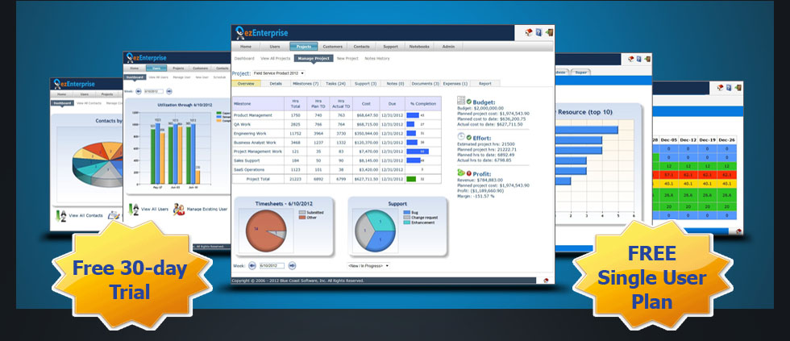The width and height of the screenshot is (790, 341).
Task: Select the Projects menu in the front window
Action: coord(304,46)
